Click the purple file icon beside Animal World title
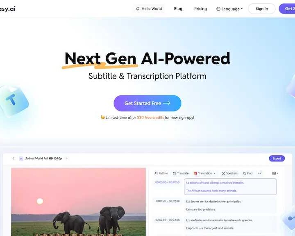Image resolution: width=295 pixels, height=236 pixels. [21, 159]
